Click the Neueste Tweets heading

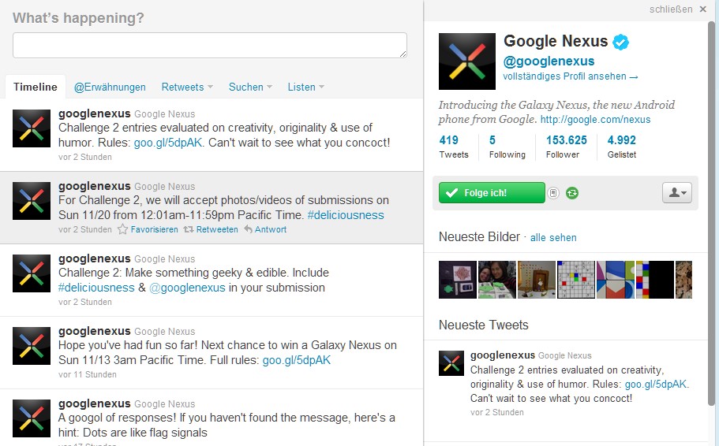pyautogui.click(x=483, y=325)
